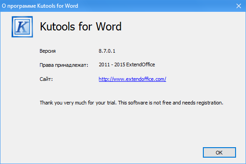Viewport: 246px width, 164px height.
Task: Click the large 'Kutools for Word' heading
Action: coord(81,26)
